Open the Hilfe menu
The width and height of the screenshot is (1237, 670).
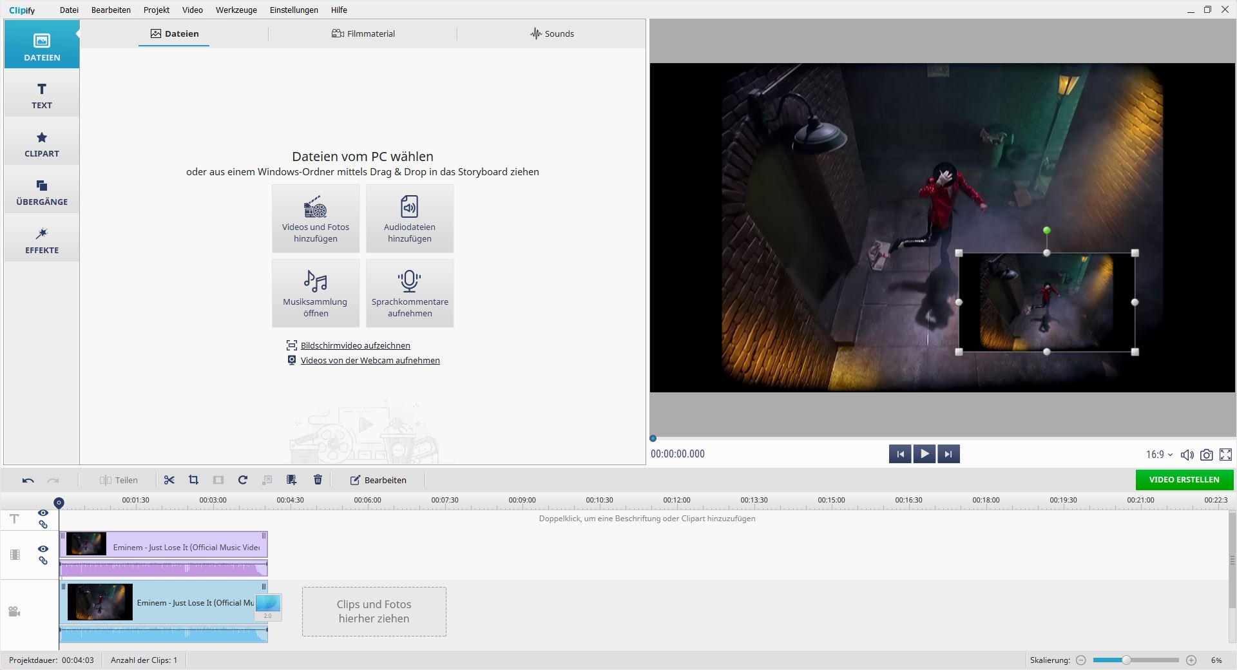pyautogui.click(x=339, y=10)
